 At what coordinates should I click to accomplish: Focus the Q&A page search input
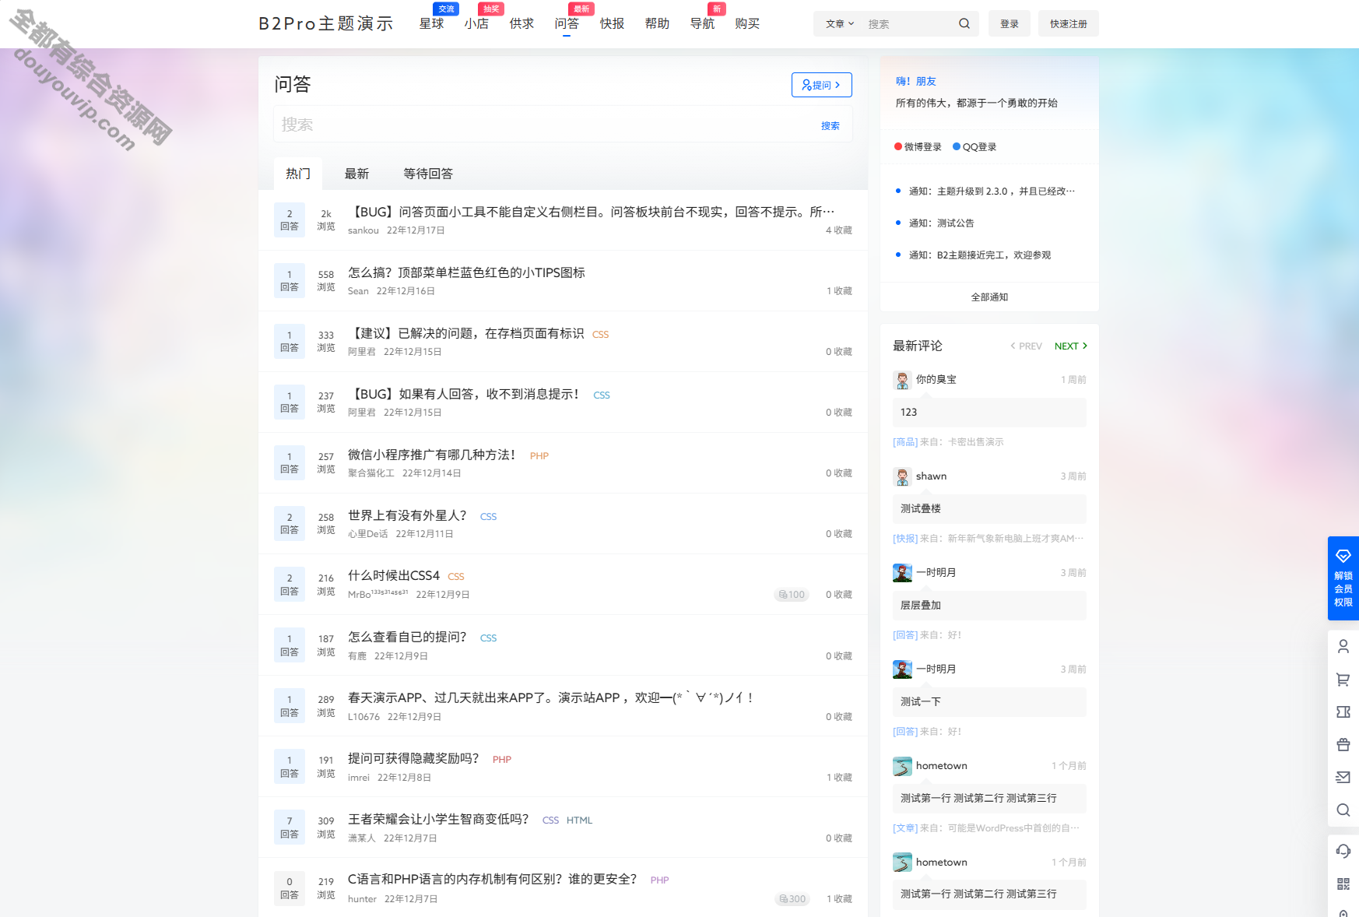pos(545,125)
